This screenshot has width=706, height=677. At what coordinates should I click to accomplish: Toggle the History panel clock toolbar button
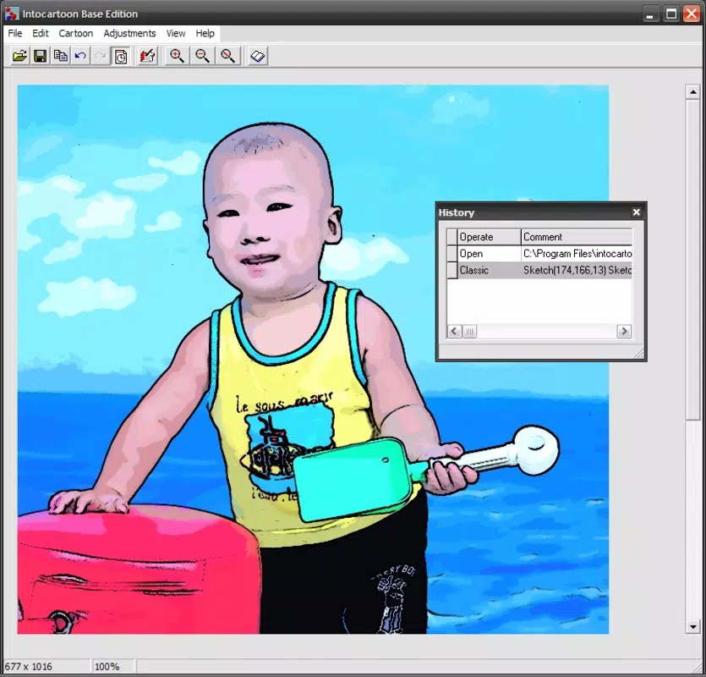click(x=121, y=57)
